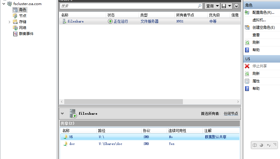
Task: Toggle the IME 中 Chinese mode button
Action: 255,145
